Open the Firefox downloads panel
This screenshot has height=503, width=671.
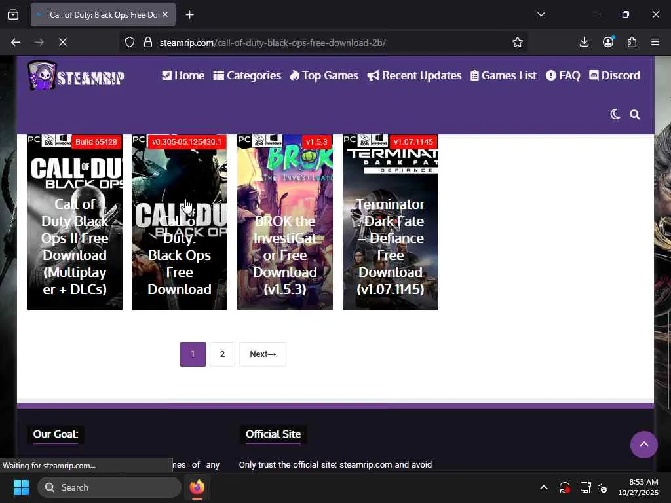tap(584, 42)
